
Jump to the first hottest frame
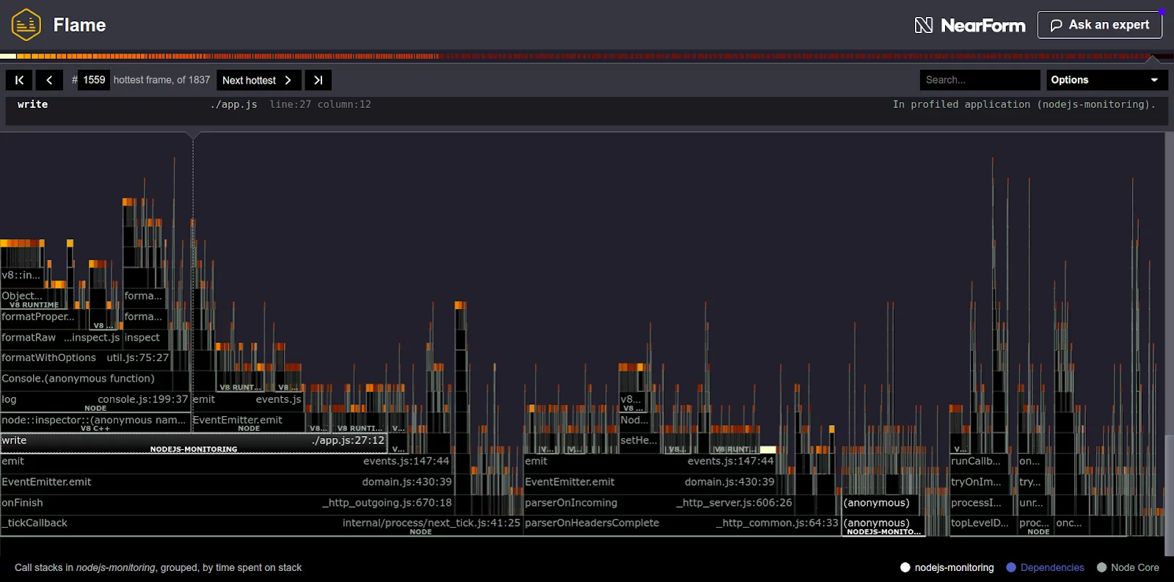coord(19,80)
